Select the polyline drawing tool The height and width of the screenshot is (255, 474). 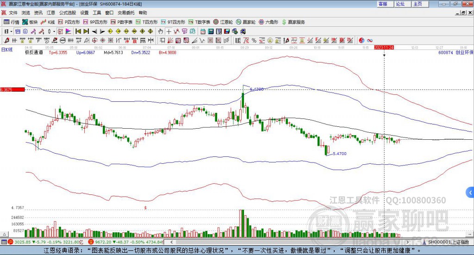[x=176, y=31]
